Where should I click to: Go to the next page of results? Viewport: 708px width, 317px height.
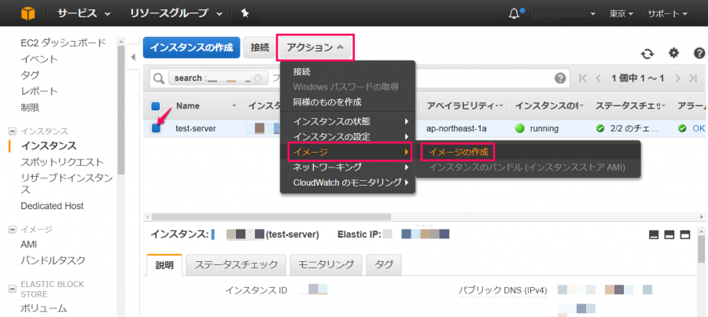click(677, 78)
